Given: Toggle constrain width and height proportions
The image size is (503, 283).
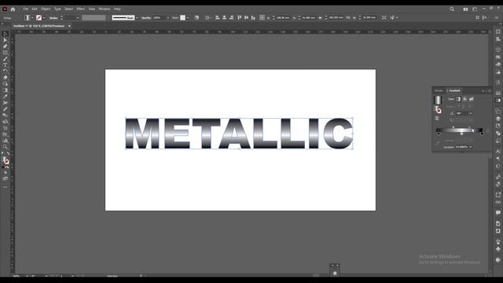Looking at the screenshot, I should click(348, 17).
